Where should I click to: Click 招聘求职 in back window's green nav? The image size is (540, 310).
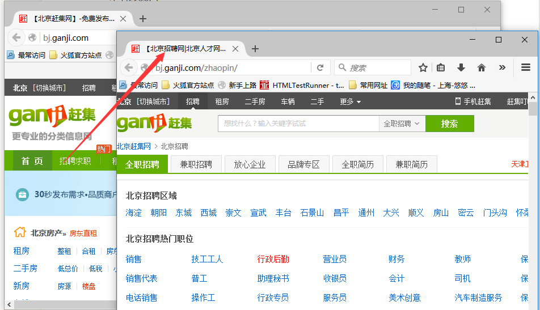[x=75, y=161]
